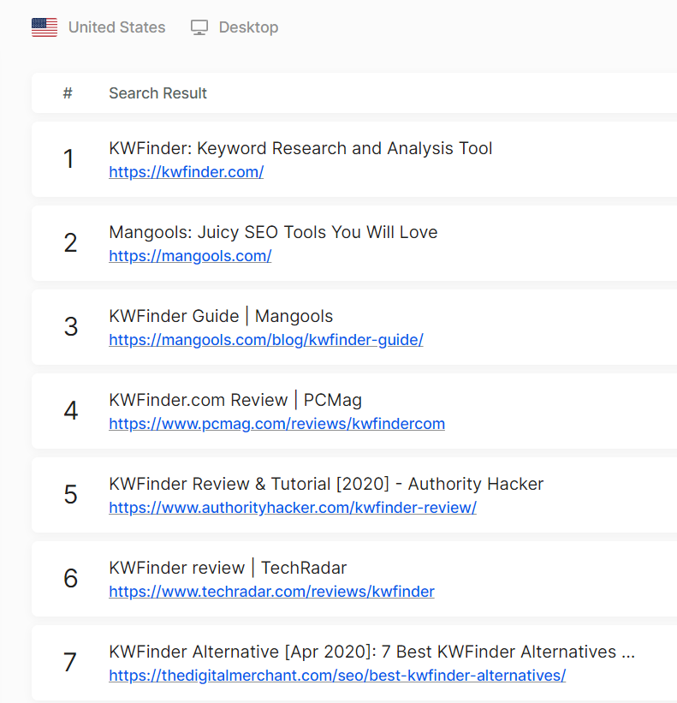This screenshot has height=703, width=677.
Task: Select the United States location label
Action: click(117, 27)
